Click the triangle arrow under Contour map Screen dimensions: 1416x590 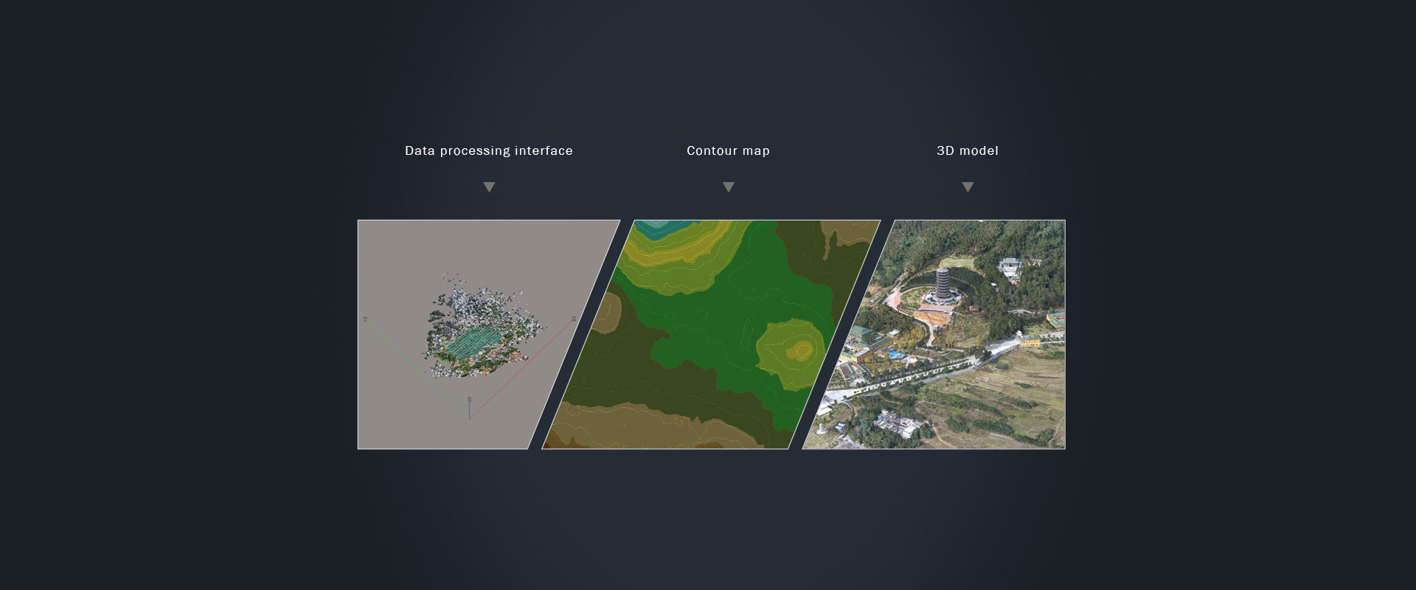pos(729,187)
